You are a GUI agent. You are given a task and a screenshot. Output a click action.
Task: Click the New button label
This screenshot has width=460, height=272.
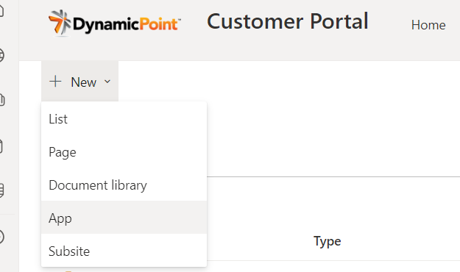84,82
